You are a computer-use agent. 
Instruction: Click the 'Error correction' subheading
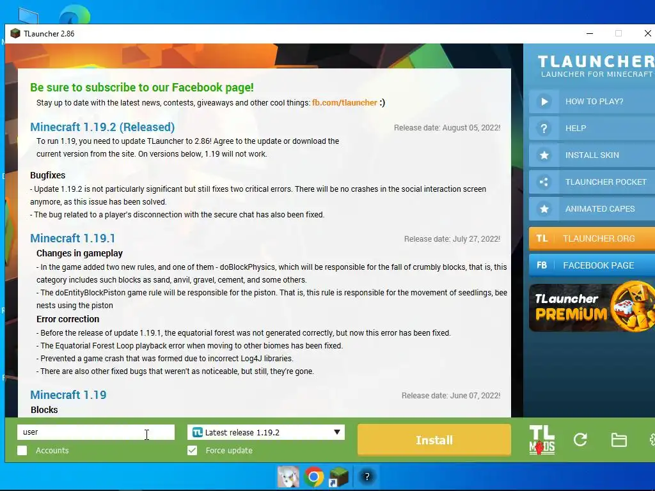coord(68,319)
